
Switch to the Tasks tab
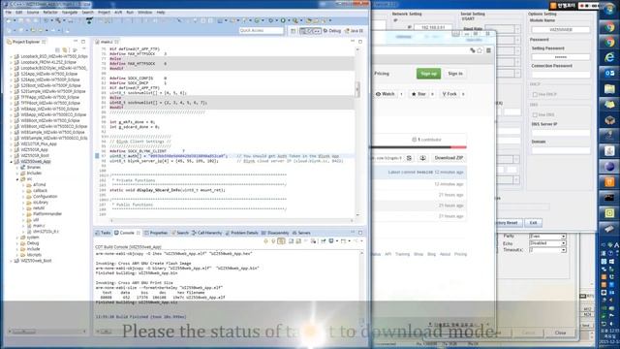[104, 233]
